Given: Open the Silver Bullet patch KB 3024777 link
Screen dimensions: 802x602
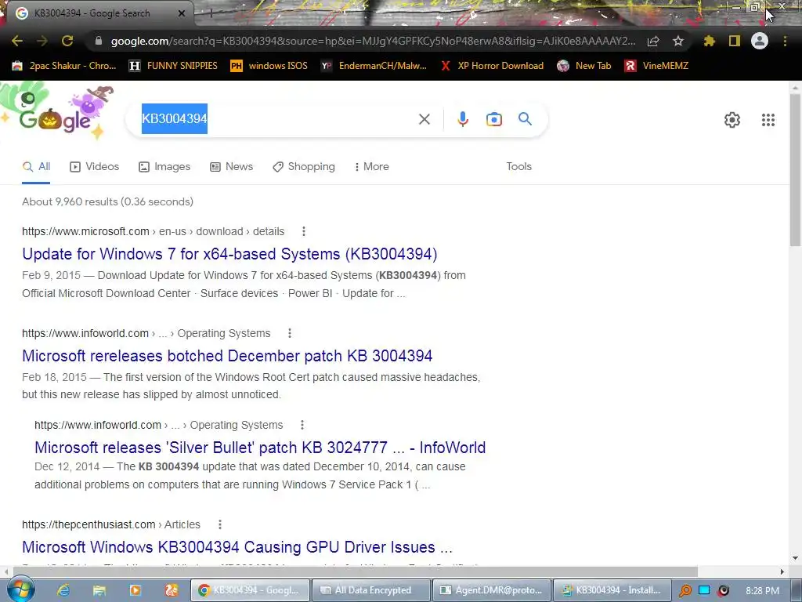Looking at the screenshot, I should (x=260, y=448).
